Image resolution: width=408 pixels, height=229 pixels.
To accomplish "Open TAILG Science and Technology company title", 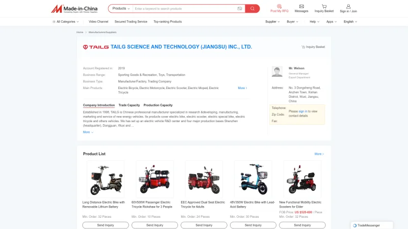I will (182, 47).
